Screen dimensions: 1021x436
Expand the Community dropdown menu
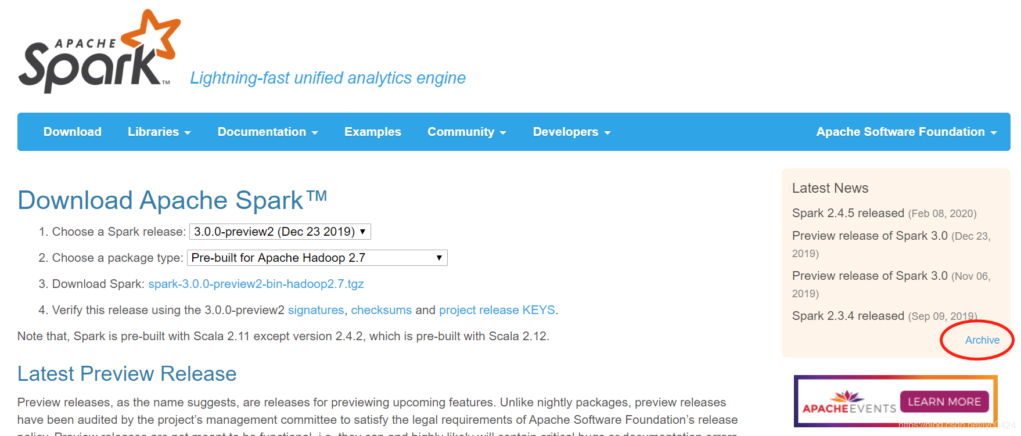pos(467,132)
